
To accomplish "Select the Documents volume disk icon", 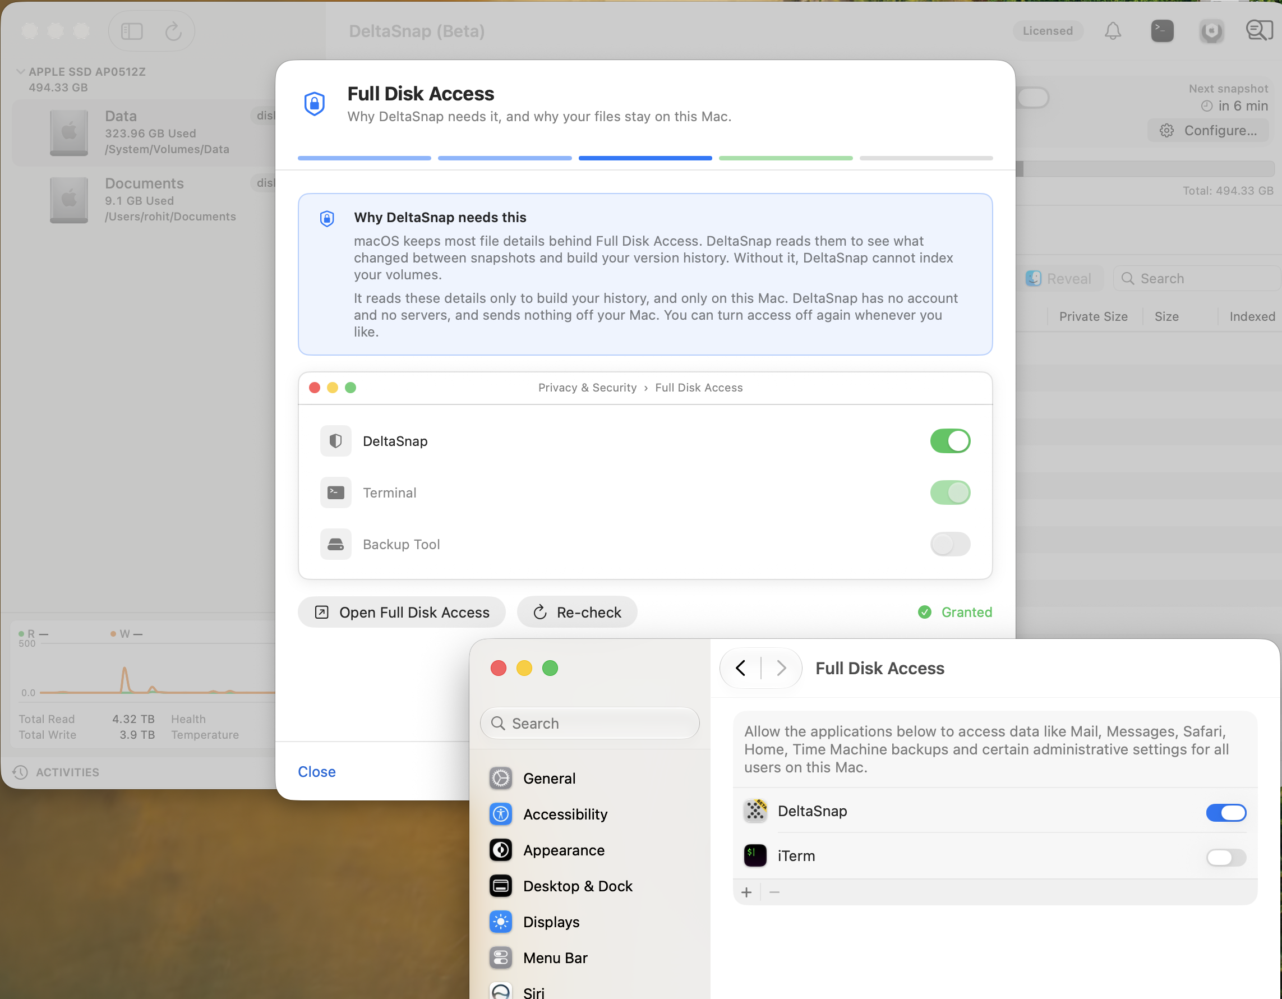I will point(68,200).
